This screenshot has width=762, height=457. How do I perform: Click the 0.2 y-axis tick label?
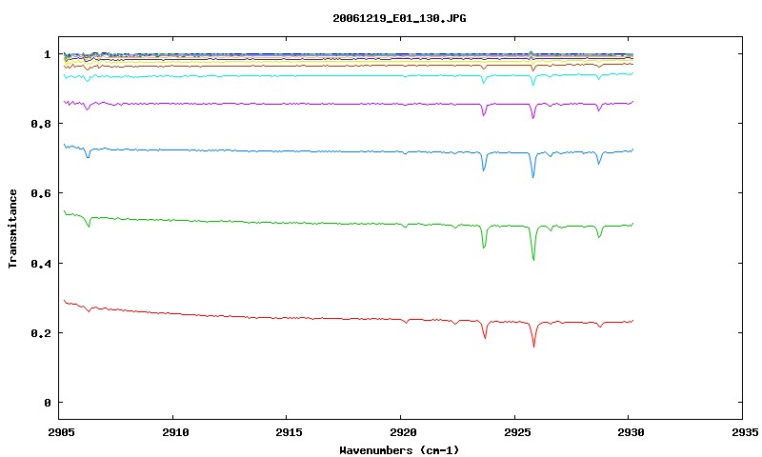41,333
